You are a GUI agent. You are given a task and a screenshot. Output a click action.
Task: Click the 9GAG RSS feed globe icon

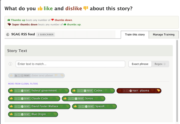pos(8,34)
